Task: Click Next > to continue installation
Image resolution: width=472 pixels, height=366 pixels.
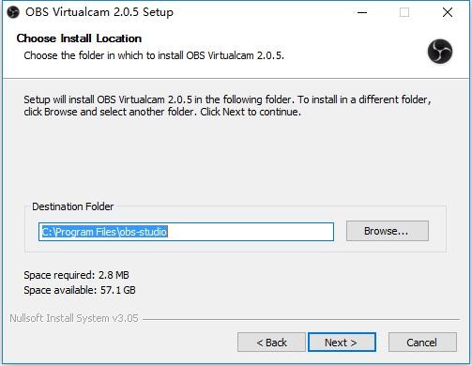Action: click(x=342, y=343)
